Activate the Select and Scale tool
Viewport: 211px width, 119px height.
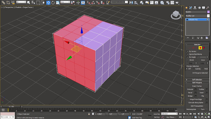tap(58, 2)
